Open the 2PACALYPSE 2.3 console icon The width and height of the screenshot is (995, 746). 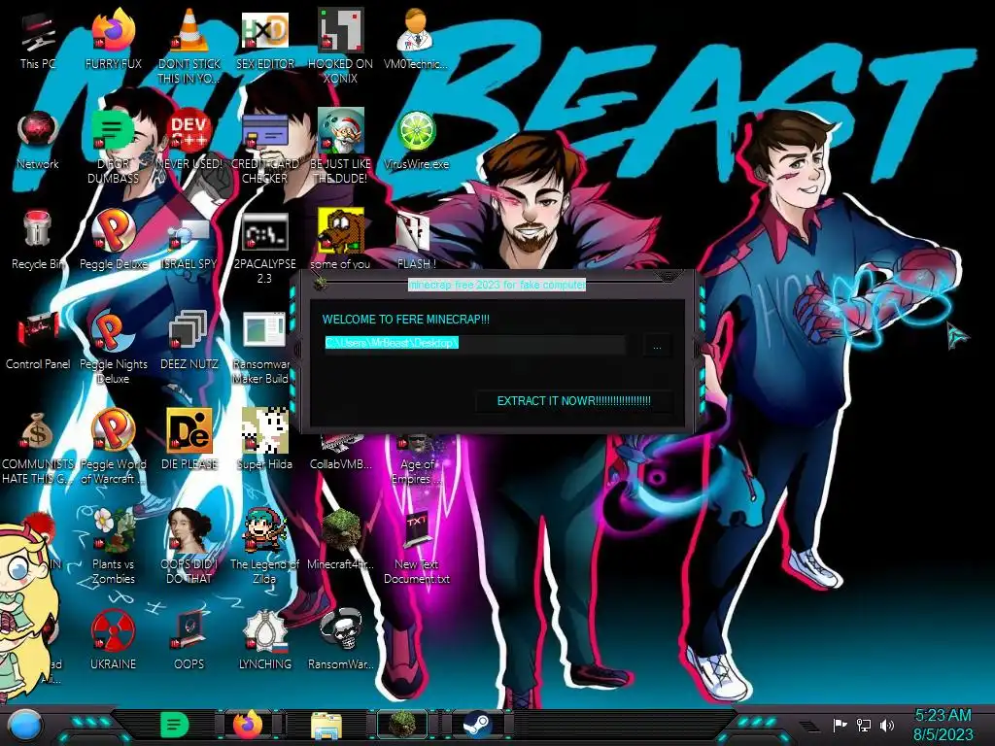pos(264,232)
